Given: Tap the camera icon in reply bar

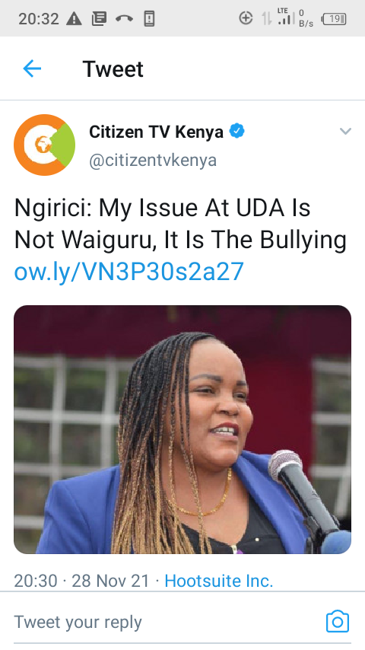Looking at the screenshot, I should pos(337,621).
